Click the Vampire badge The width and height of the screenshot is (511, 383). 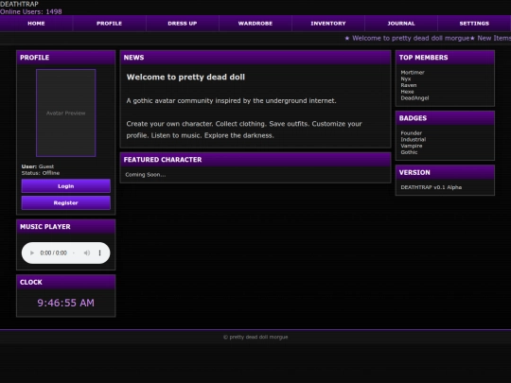click(x=412, y=146)
